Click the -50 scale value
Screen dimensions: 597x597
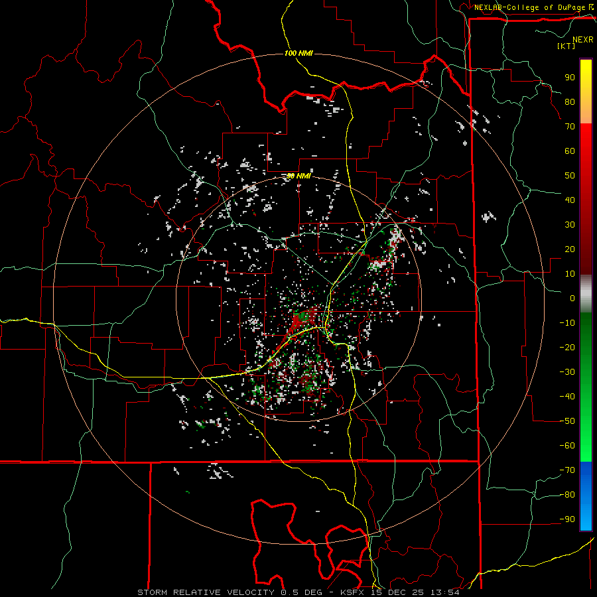tap(567, 421)
